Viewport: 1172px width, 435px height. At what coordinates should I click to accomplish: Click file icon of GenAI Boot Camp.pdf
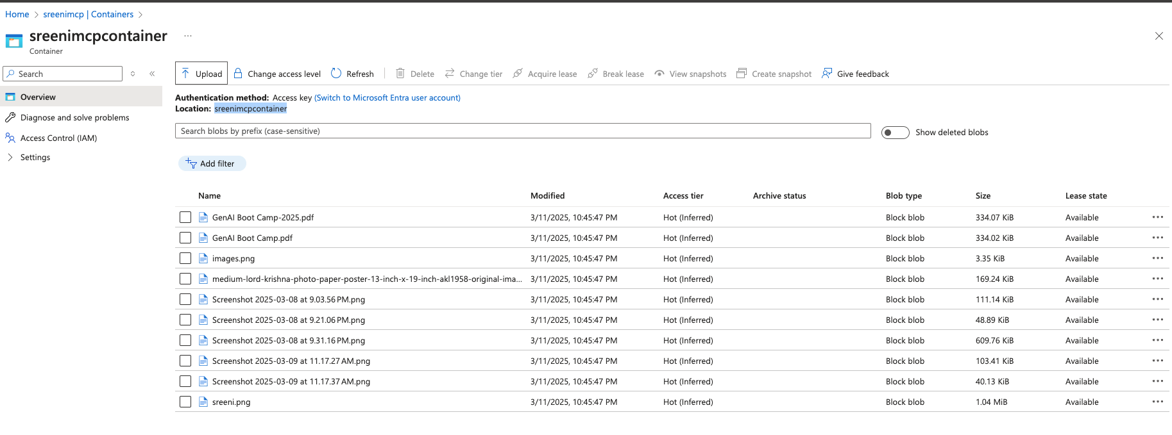click(x=203, y=238)
